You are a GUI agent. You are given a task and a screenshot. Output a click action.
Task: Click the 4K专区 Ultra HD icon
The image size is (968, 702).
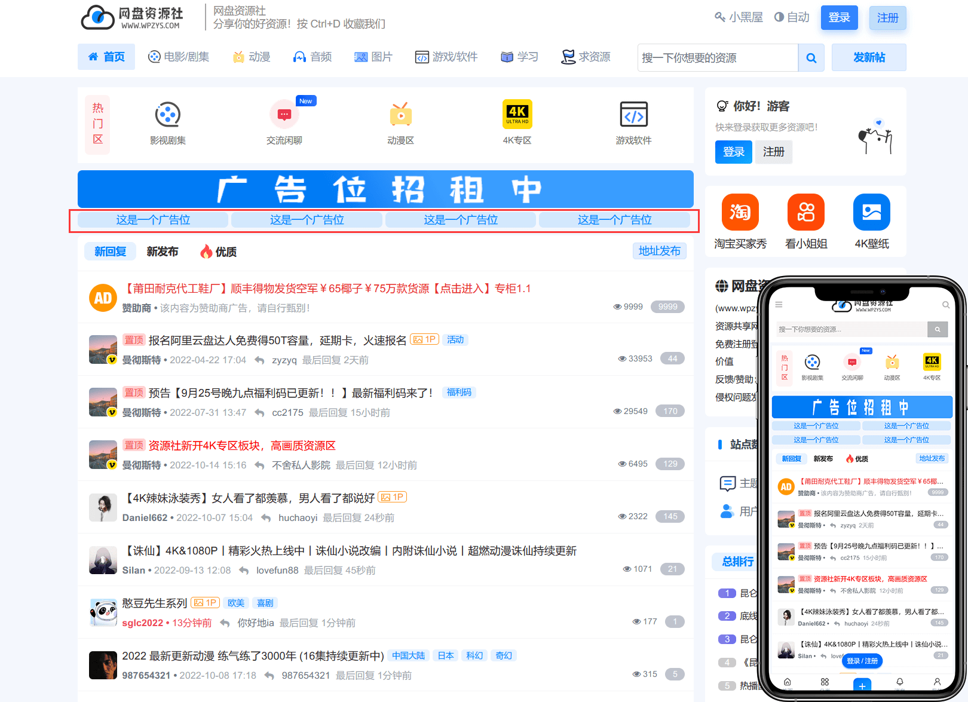pos(517,114)
